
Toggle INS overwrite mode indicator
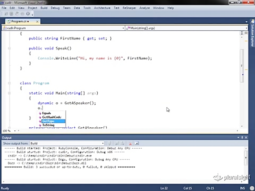pyautogui.click(x=243, y=188)
